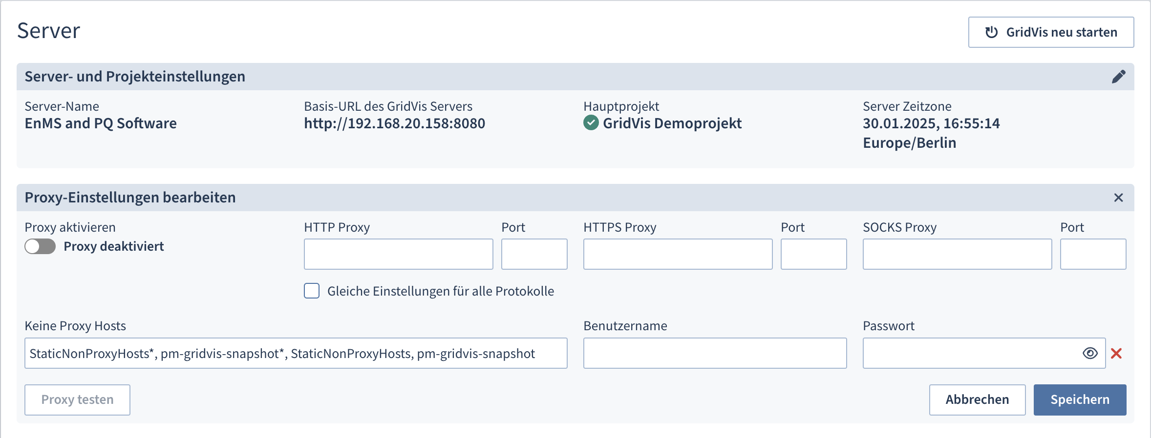Focus the Benutzername input field
The height and width of the screenshot is (438, 1151).
point(715,353)
